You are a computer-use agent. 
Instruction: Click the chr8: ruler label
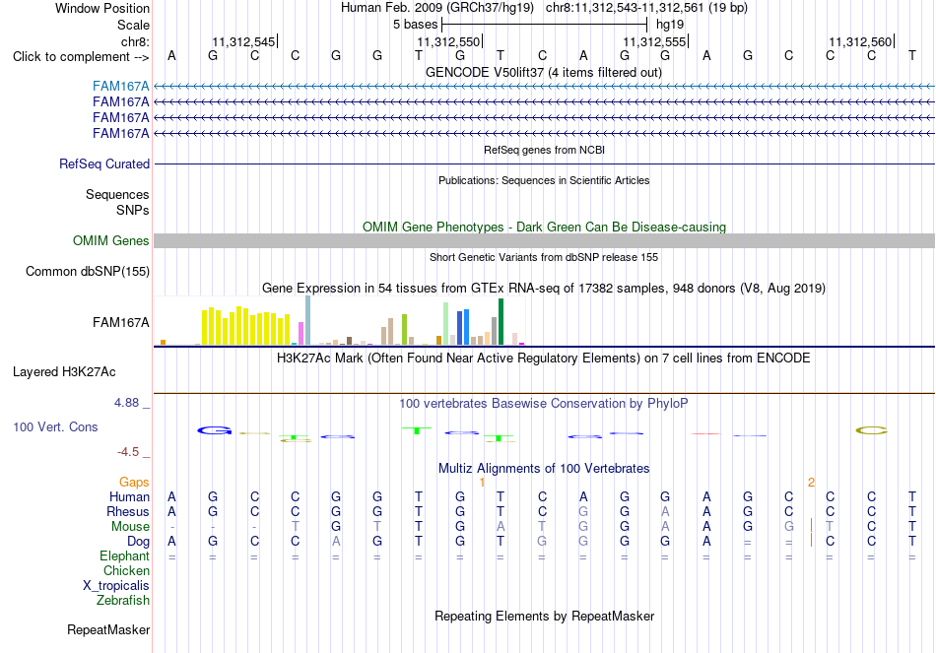point(135,41)
